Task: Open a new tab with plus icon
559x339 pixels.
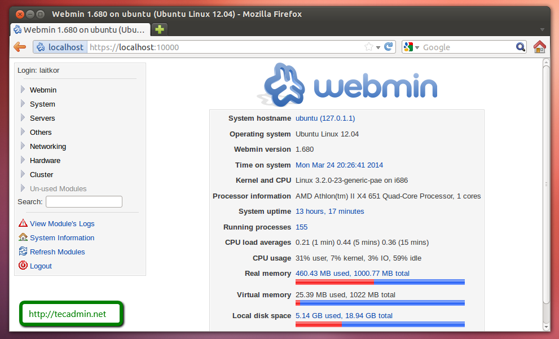Action: pos(160,29)
